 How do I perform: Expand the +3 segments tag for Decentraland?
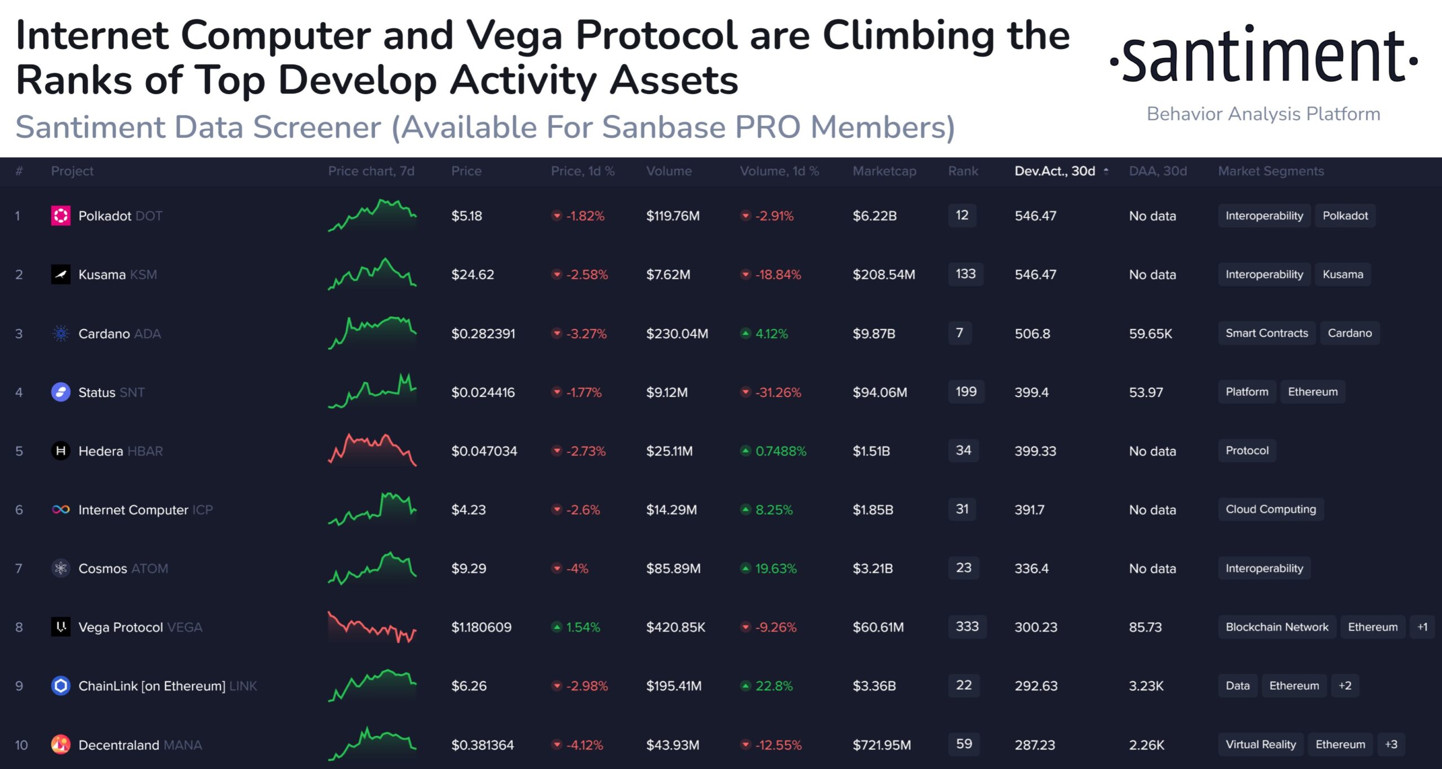pos(1391,745)
